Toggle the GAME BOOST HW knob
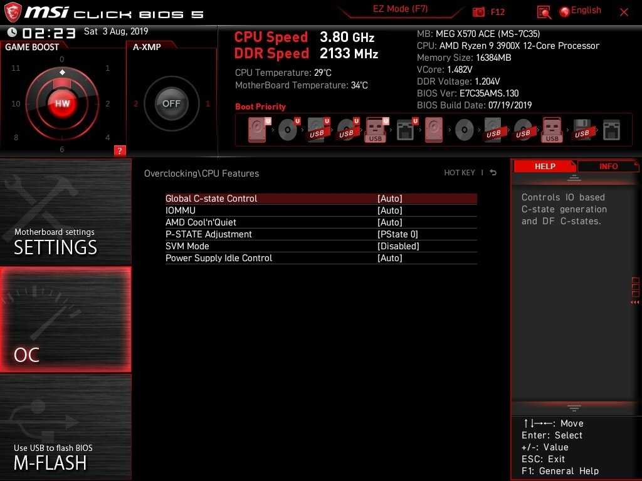 pyautogui.click(x=62, y=103)
